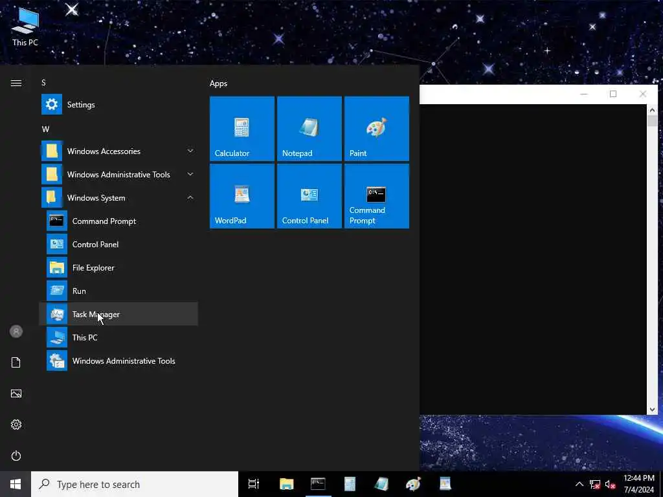Jump to letter S section header
Screen dimensions: 663x497
[43, 82]
